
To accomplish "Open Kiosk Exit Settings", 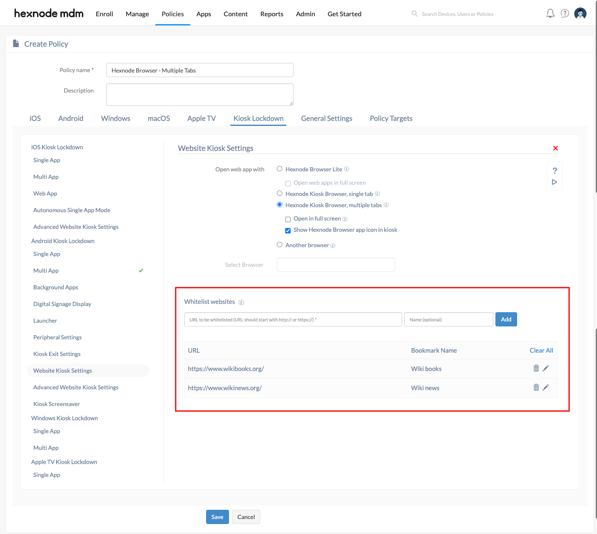I will tap(57, 354).
